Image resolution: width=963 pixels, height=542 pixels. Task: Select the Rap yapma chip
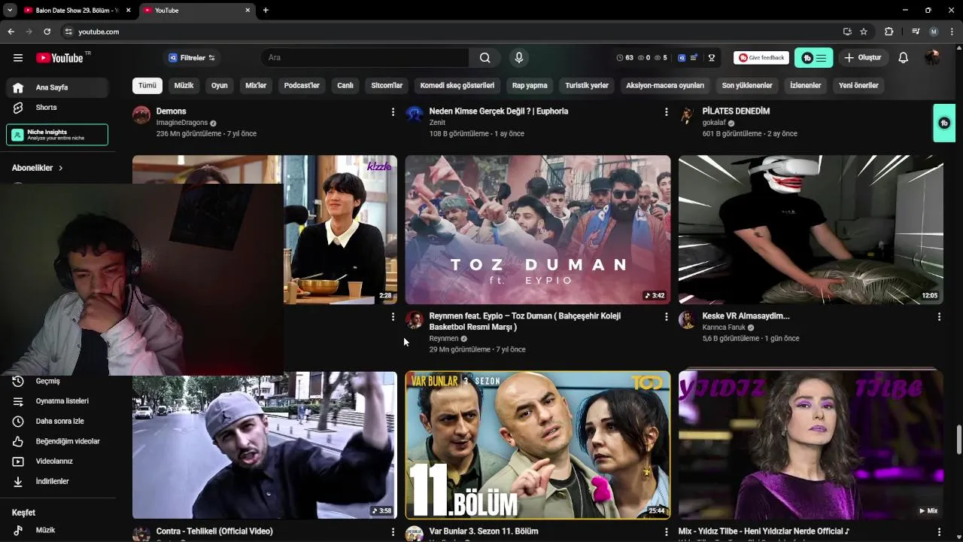point(530,86)
